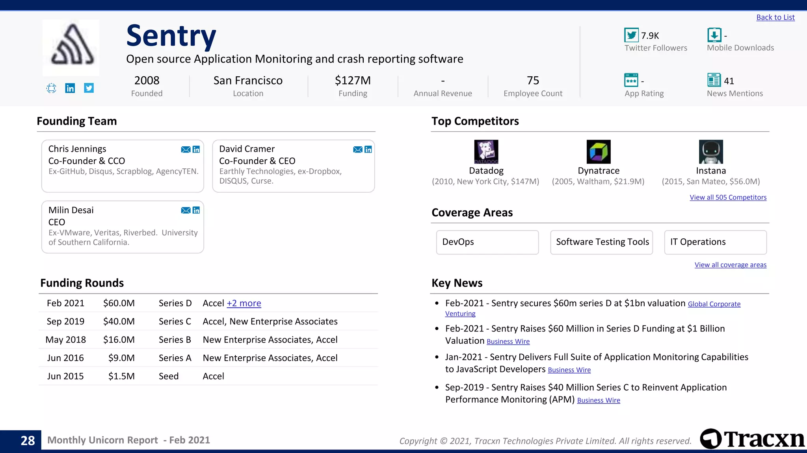This screenshot has height=453, width=807.
Task: Select the IT Operations coverage area
Action: [x=716, y=242]
